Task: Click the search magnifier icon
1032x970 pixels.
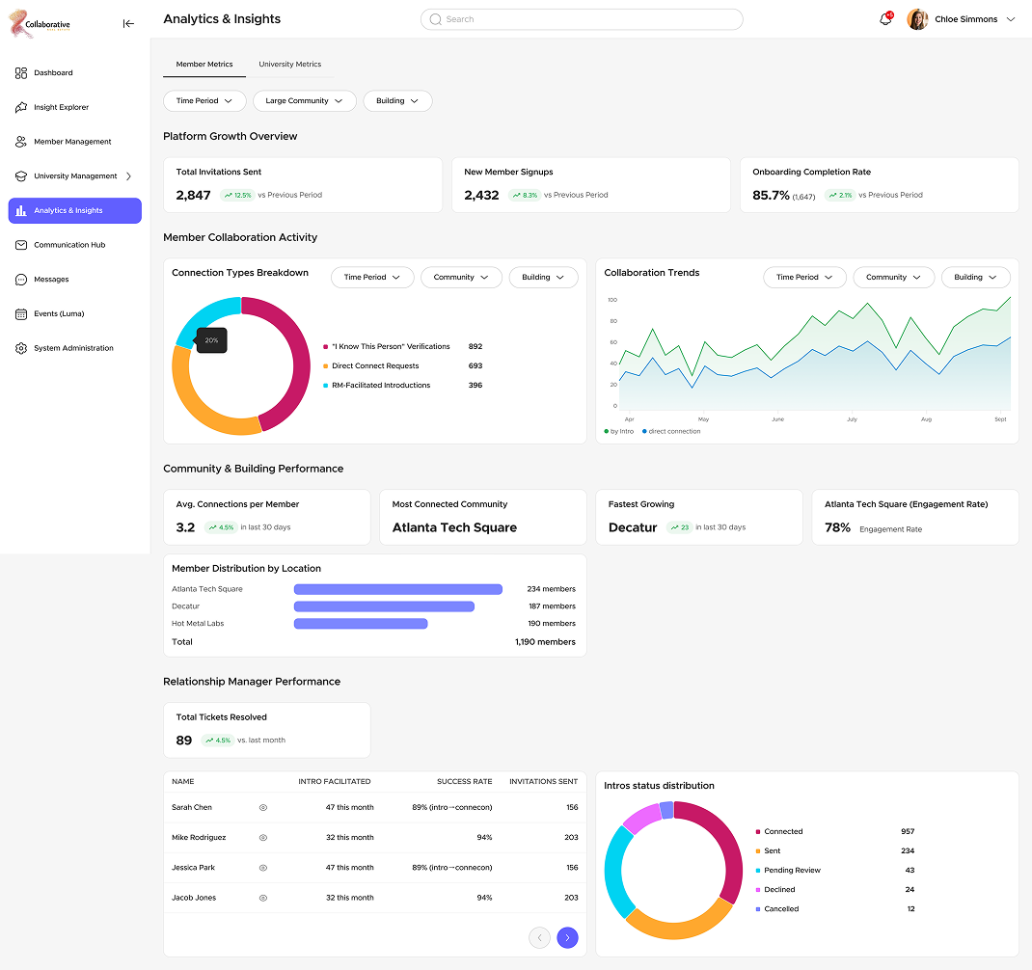Action: [436, 19]
